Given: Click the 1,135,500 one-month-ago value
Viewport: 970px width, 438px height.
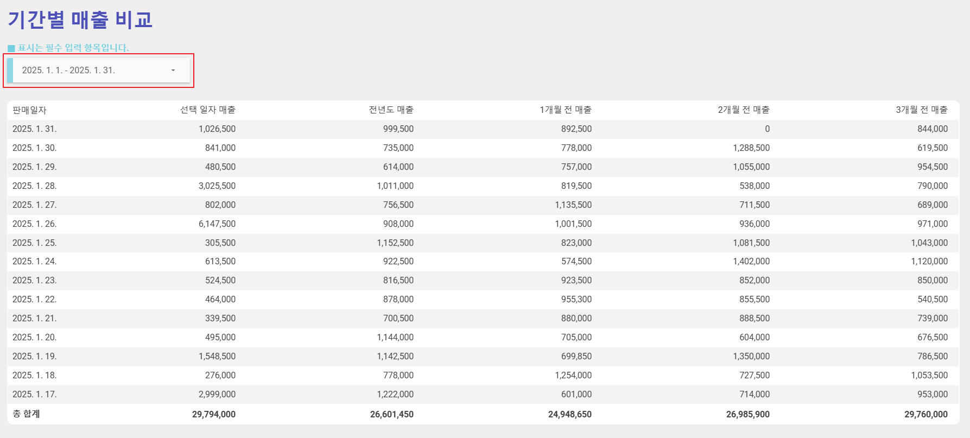Looking at the screenshot, I should tap(573, 205).
